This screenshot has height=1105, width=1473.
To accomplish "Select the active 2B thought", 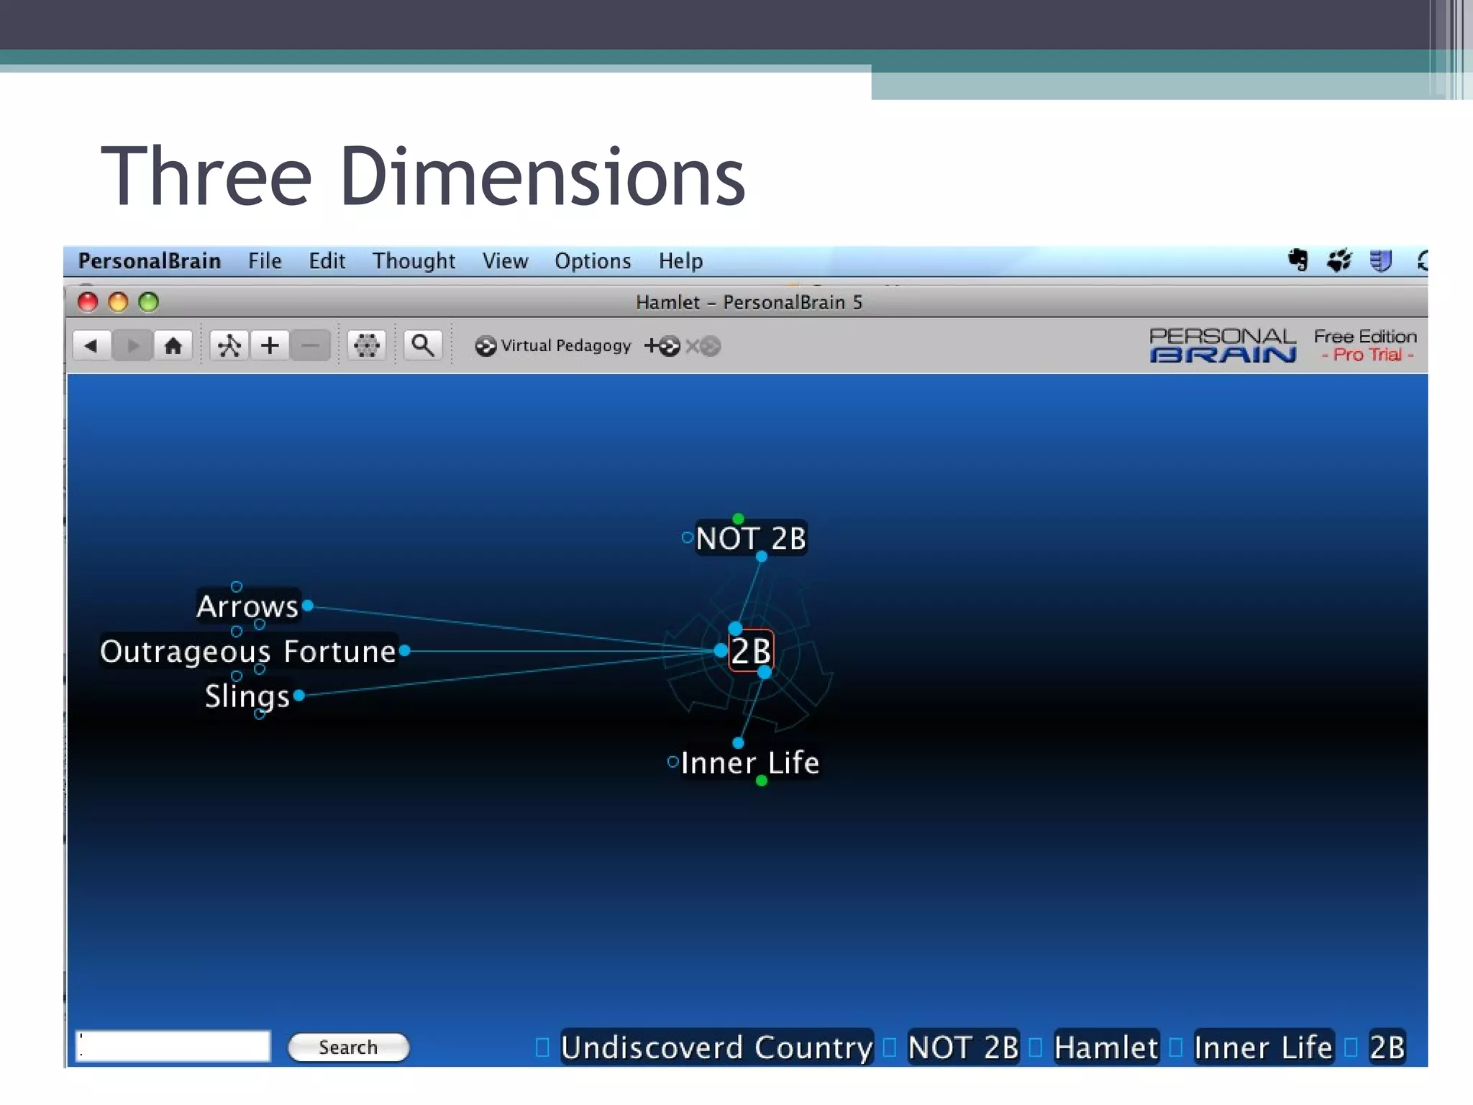I will [751, 650].
